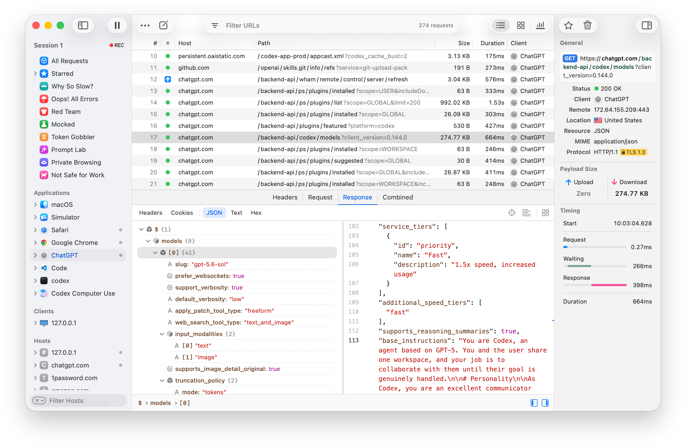The width and height of the screenshot is (686, 447).
Task: Delete with the trash icon
Action: point(587,25)
